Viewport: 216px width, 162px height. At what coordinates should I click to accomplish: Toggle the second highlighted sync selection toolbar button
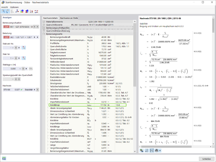click(x=8, y=11)
